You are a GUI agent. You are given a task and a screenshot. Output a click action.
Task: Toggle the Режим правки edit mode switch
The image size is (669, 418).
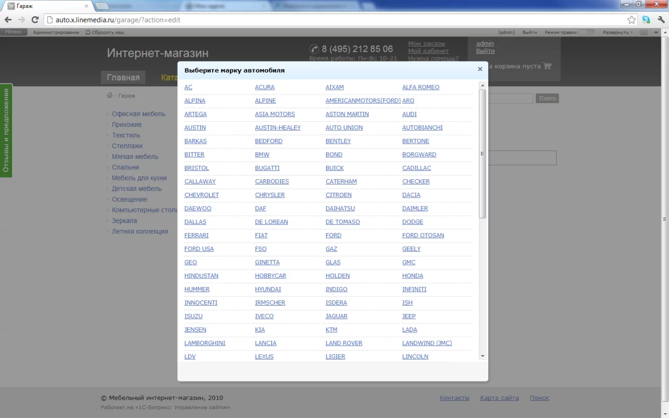586,32
